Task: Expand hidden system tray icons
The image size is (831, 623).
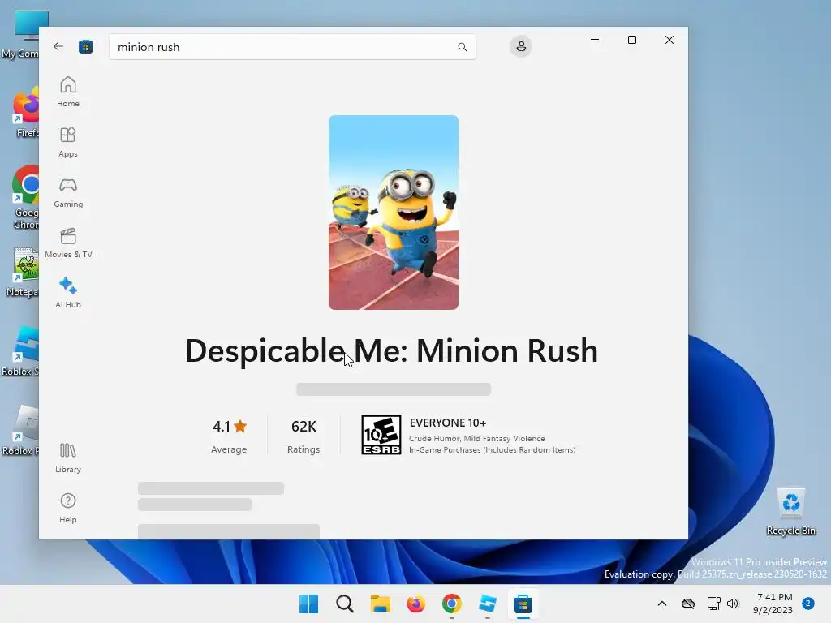Action: point(662,604)
